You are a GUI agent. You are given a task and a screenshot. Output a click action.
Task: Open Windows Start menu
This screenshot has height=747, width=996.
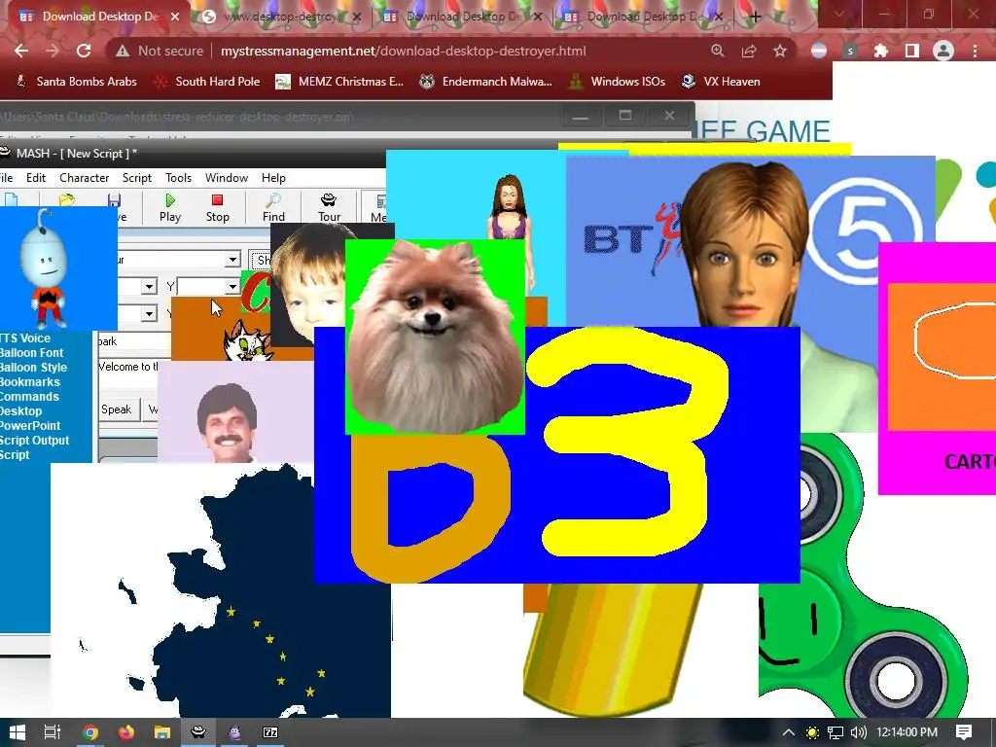click(18, 732)
